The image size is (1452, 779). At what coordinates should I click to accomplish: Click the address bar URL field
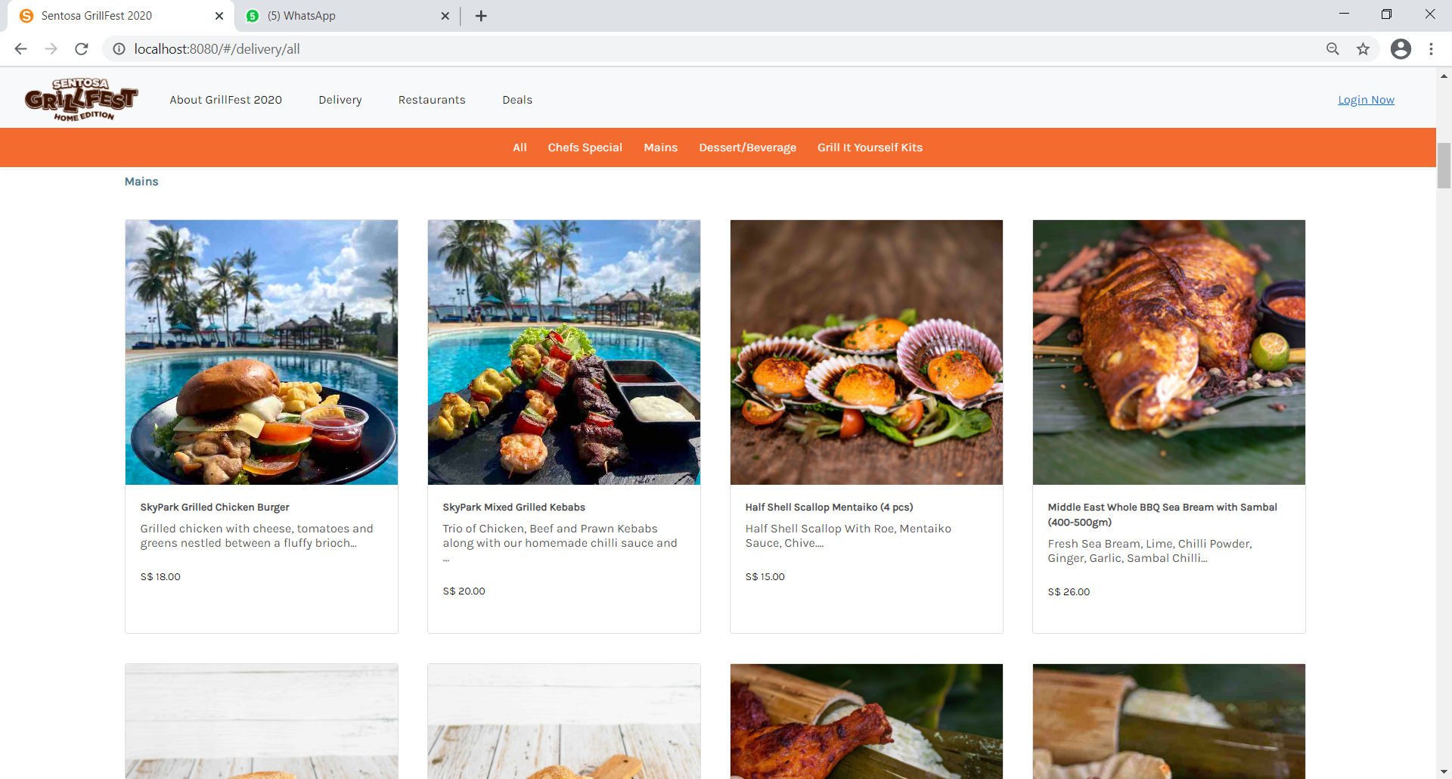coord(681,49)
